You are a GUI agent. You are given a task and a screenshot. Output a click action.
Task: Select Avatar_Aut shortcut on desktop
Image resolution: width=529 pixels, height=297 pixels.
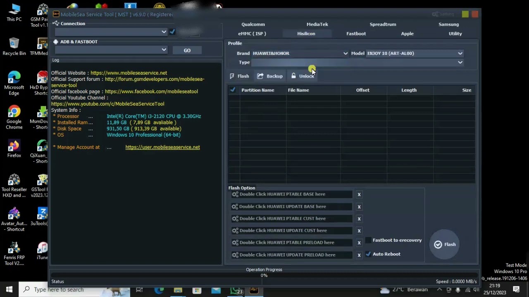[x=14, y=219]
